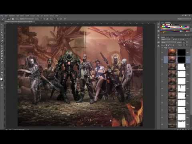Open the Help menu
This screenshot has height=144, width=192.
(x=57, y=16)
